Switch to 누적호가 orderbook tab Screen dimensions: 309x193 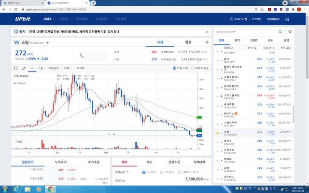coord(61,162)
